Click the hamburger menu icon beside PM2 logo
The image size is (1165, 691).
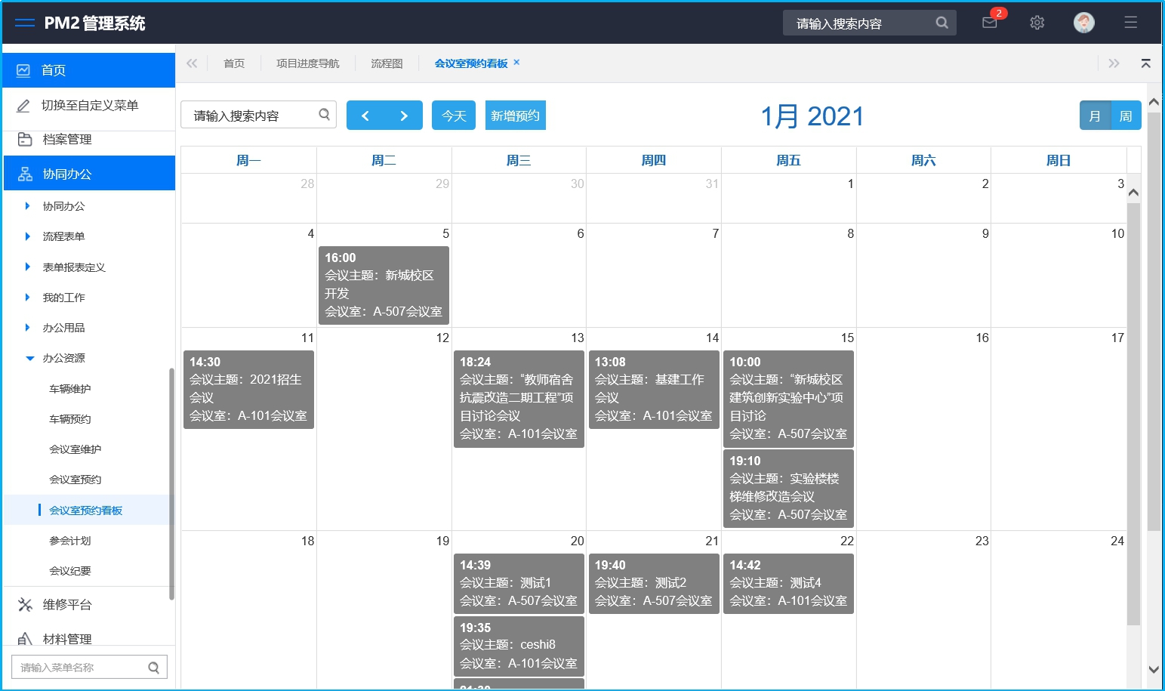click(24, 23)
